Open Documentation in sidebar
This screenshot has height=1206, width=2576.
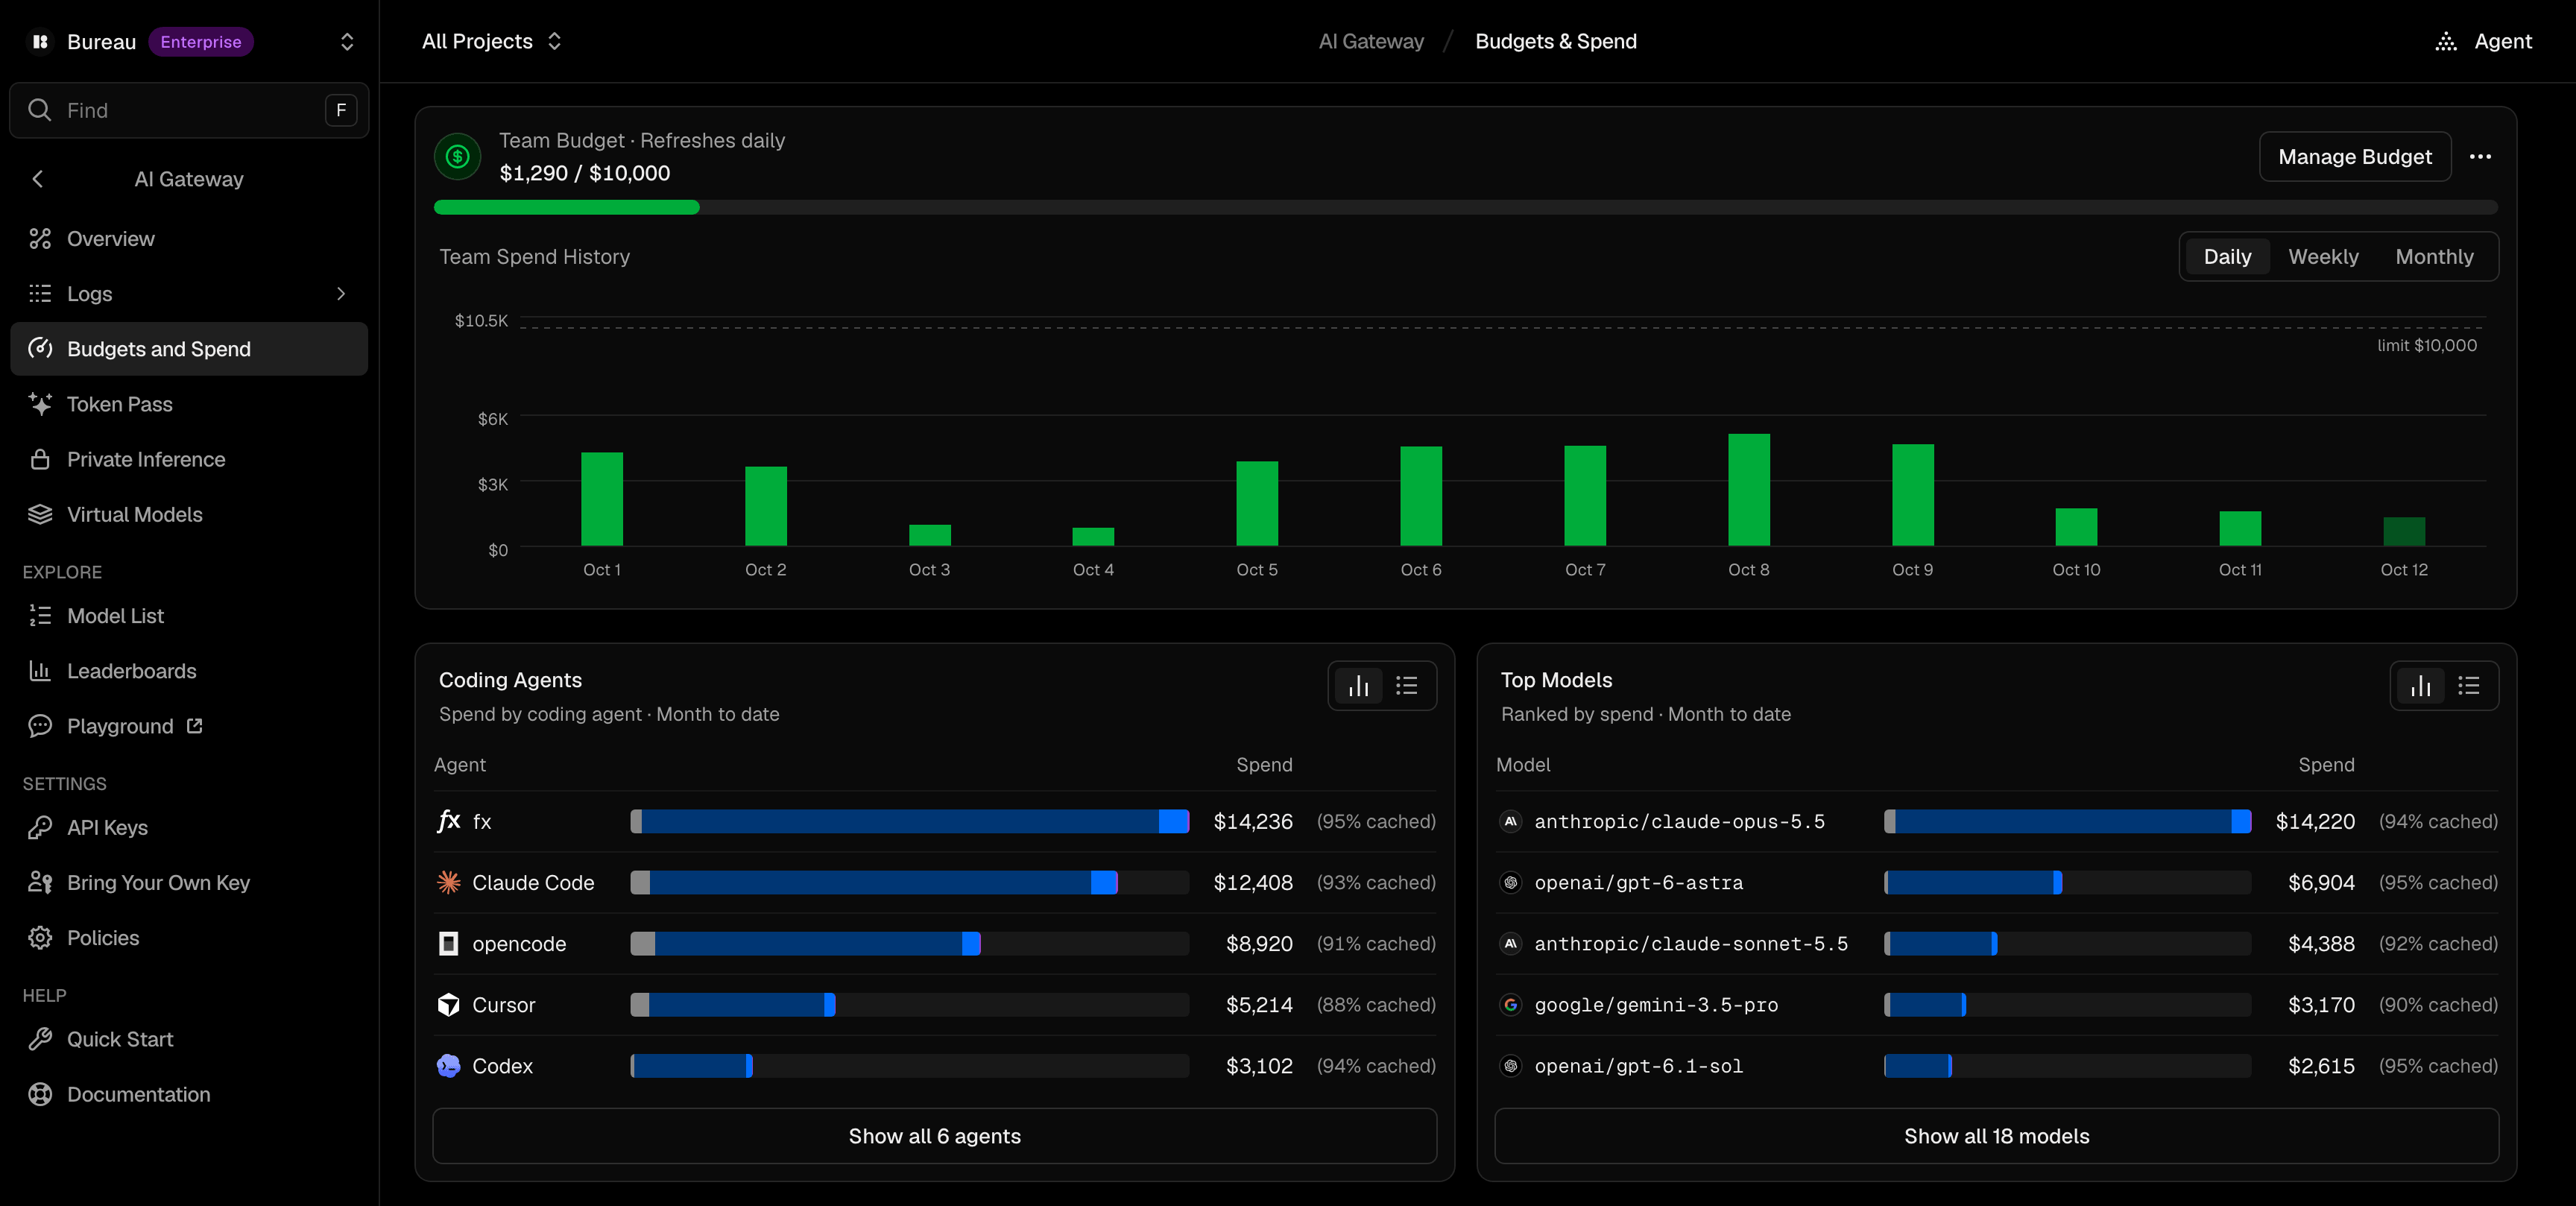[x=189, y=1094]
